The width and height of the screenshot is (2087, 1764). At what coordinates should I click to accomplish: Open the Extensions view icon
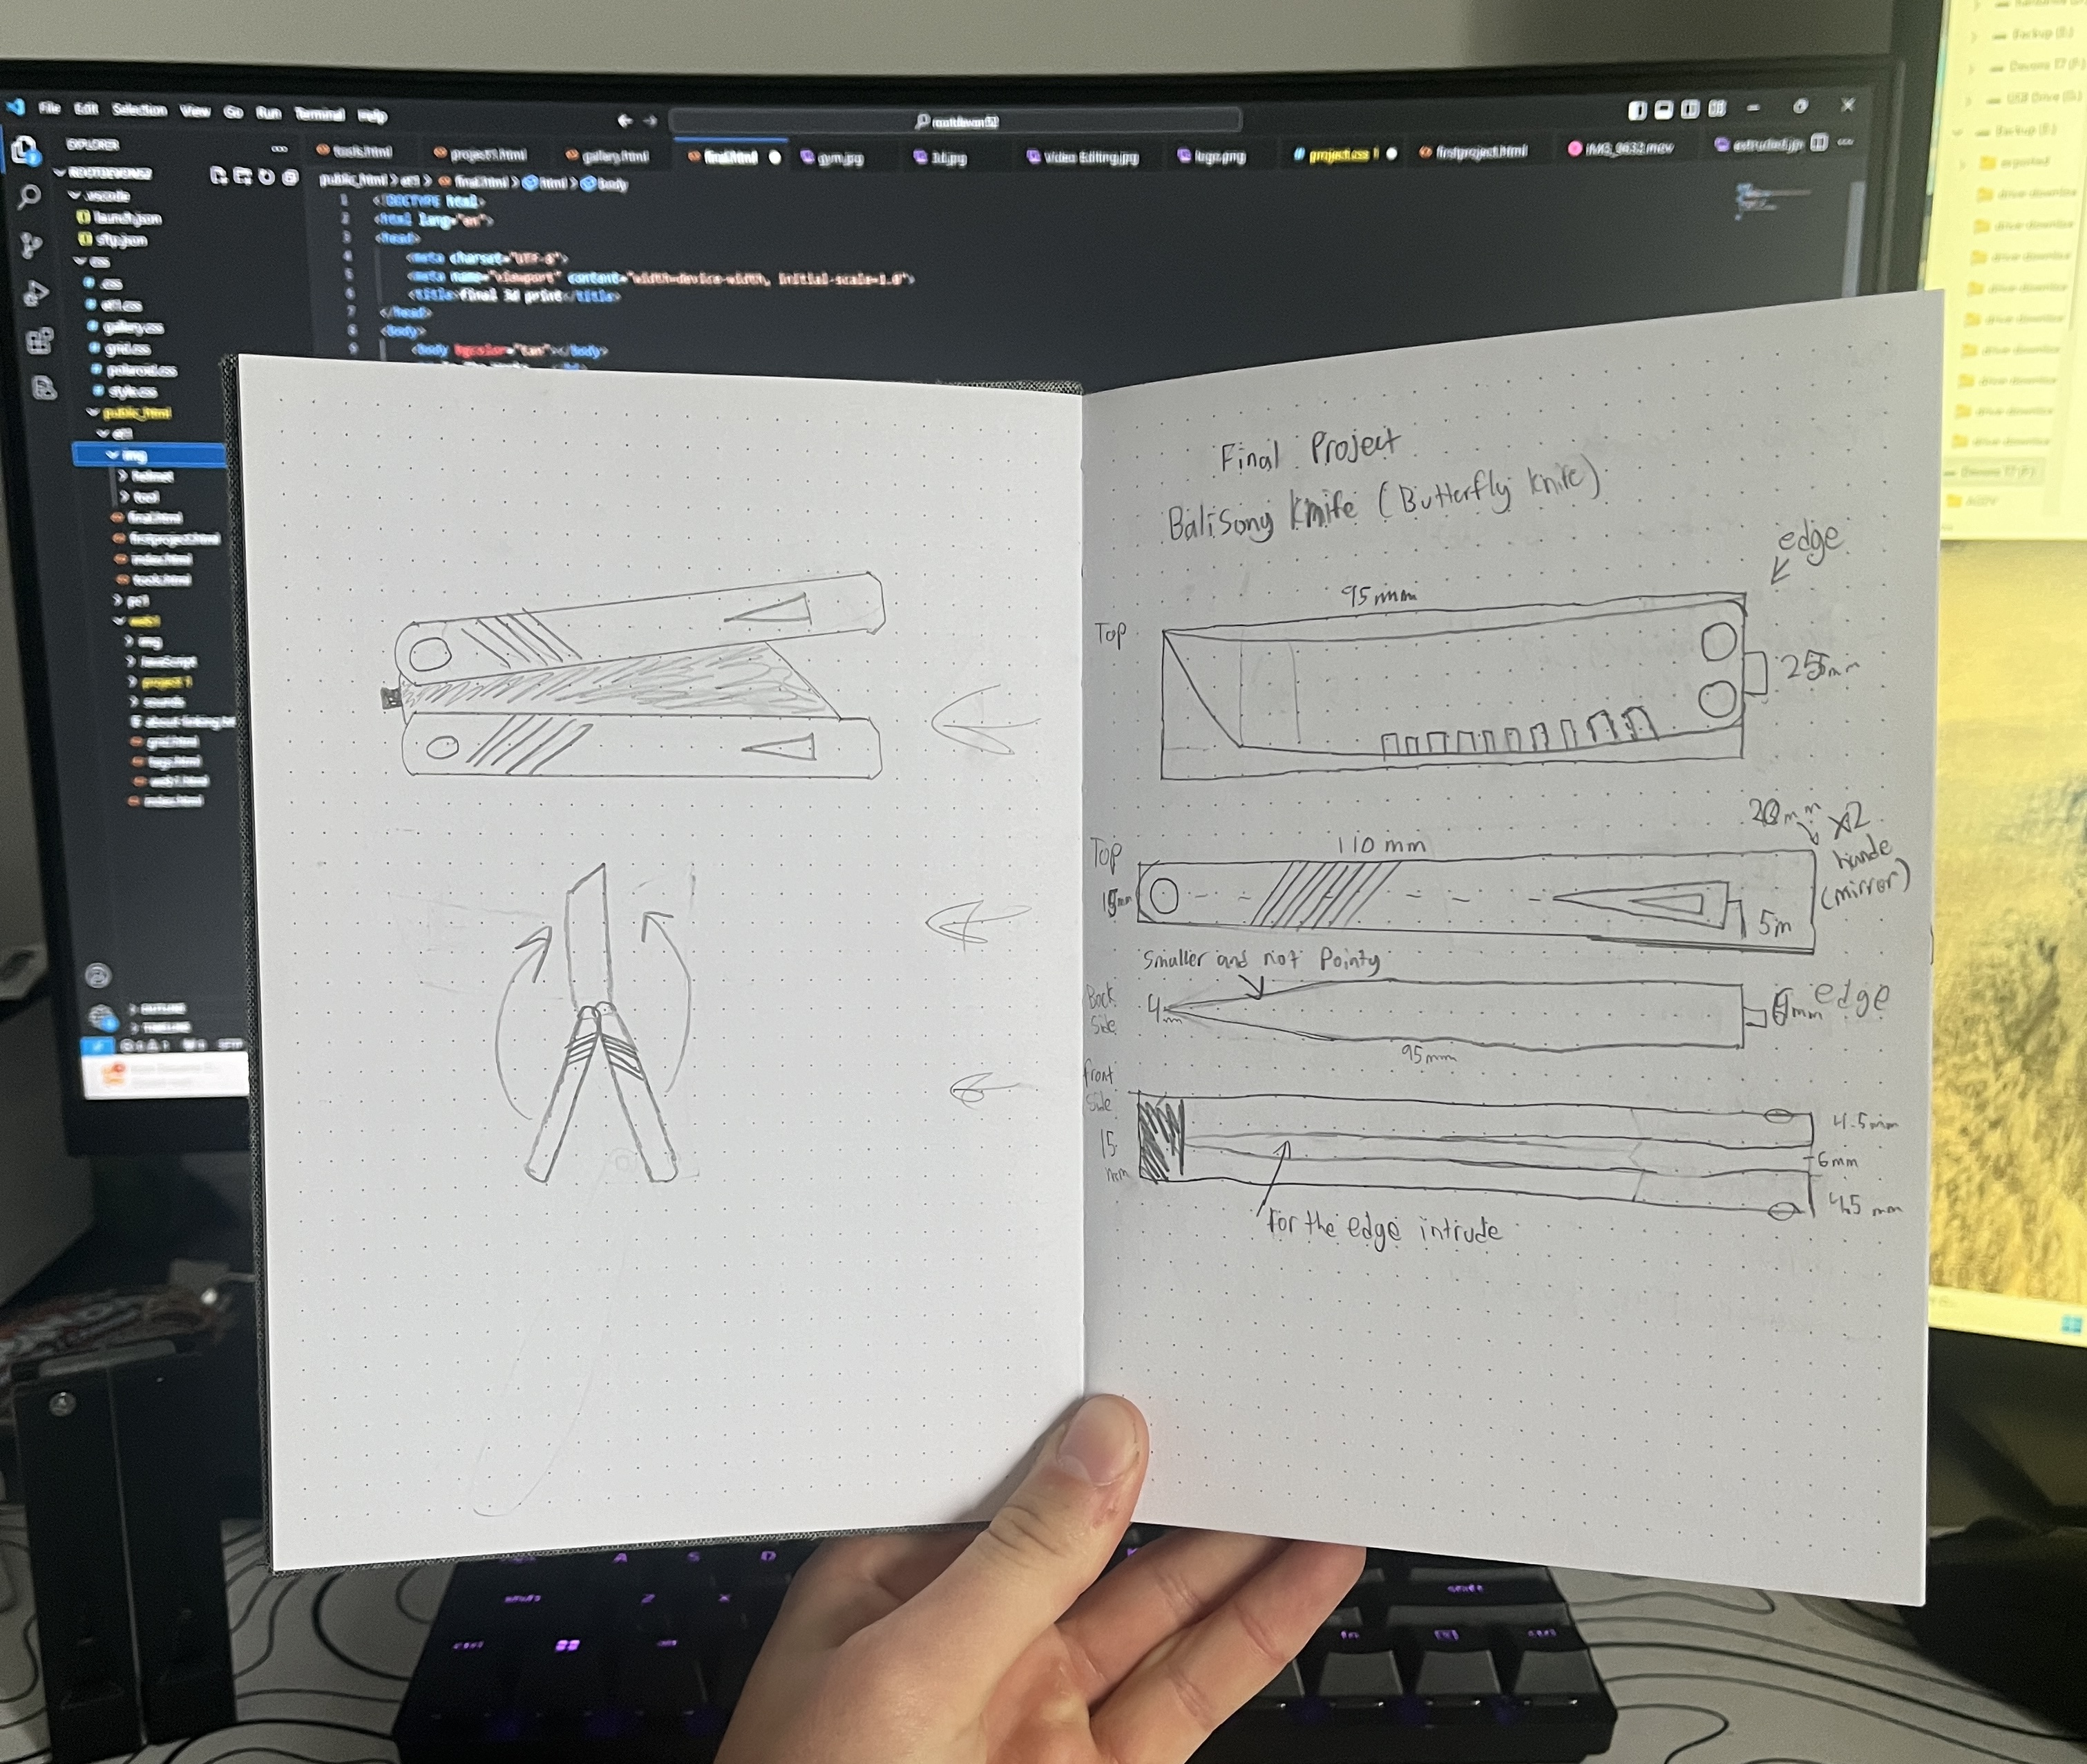click(39, 341)
